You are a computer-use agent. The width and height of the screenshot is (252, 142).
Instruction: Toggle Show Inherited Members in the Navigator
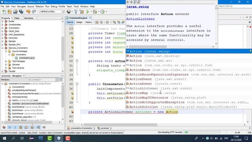coord(4,127)
